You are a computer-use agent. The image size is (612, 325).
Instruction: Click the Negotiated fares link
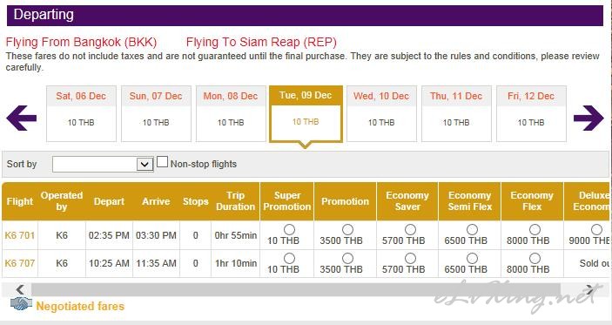80,306
